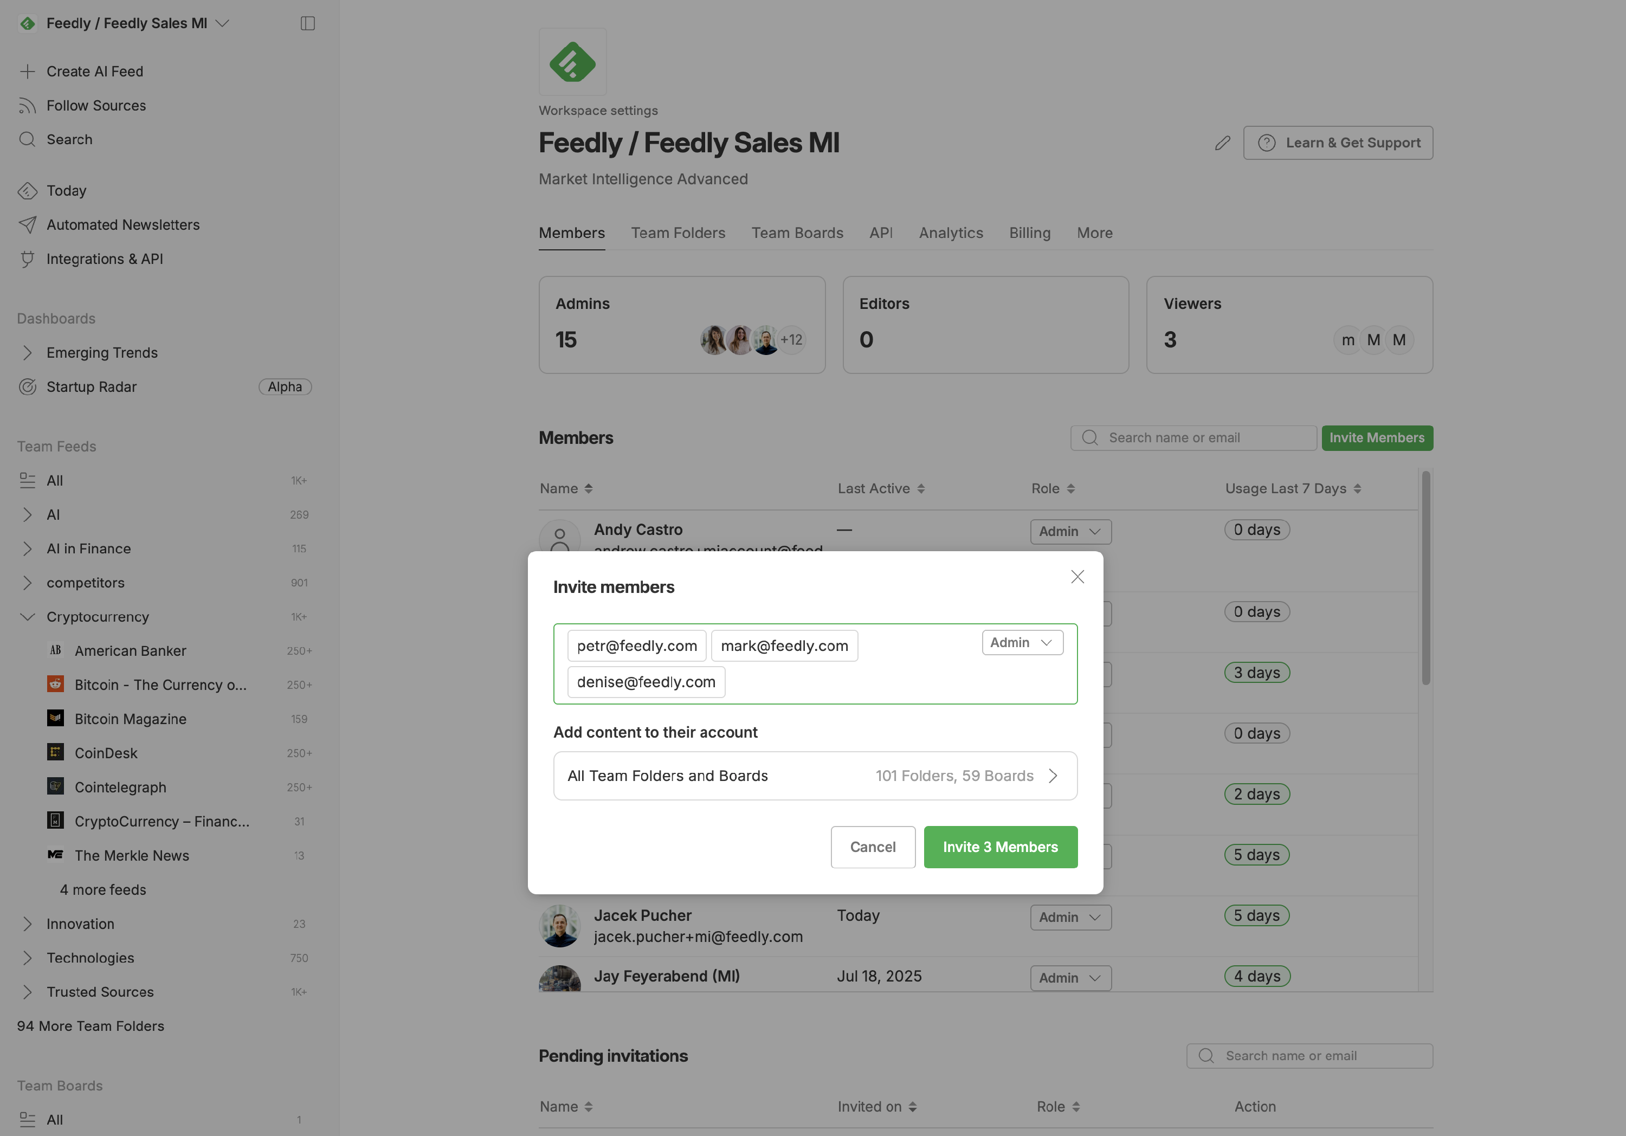Select the Members tab
Viewport: 1626px width, 1136px height.
571,233
